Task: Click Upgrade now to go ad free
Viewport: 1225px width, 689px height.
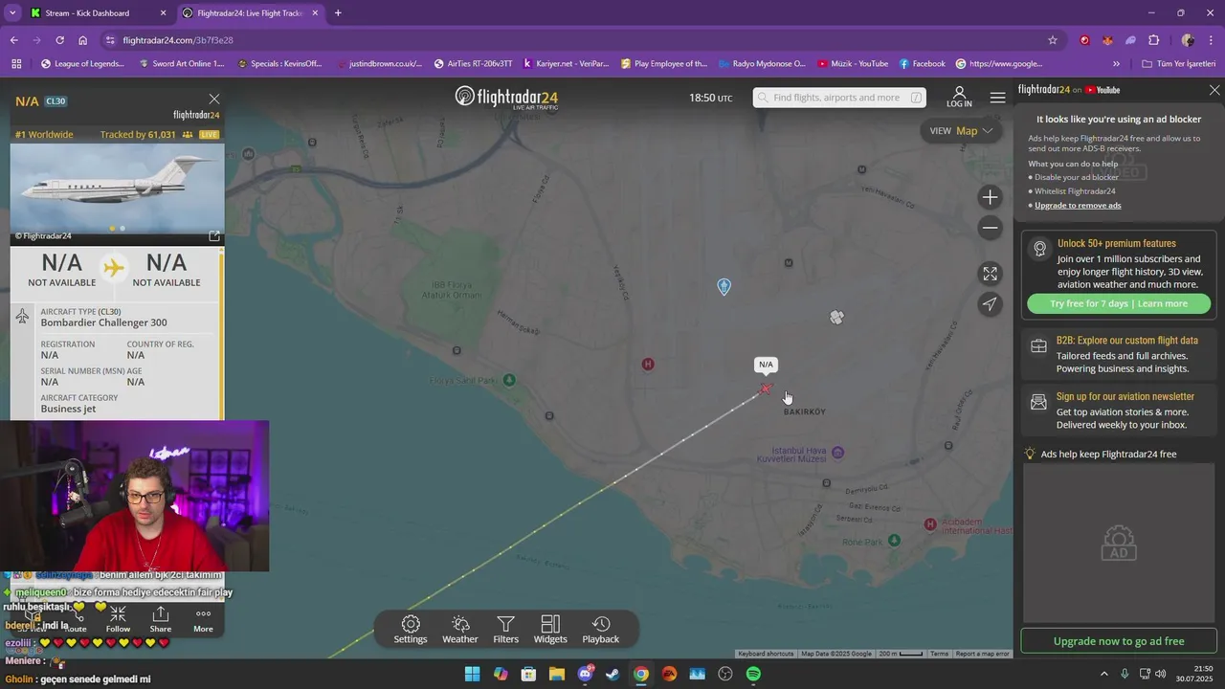Action: 1119,641
